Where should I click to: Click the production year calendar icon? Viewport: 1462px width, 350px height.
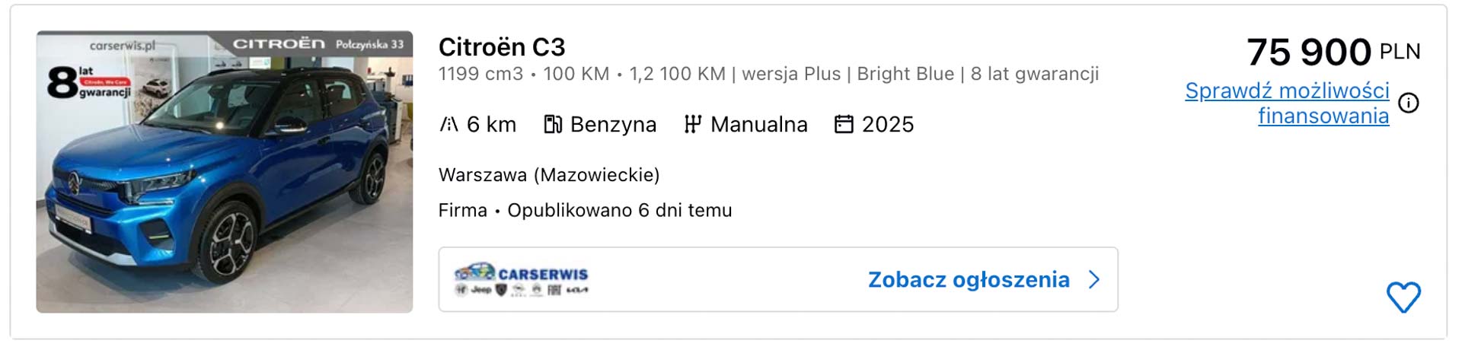(x=844, y=124)
